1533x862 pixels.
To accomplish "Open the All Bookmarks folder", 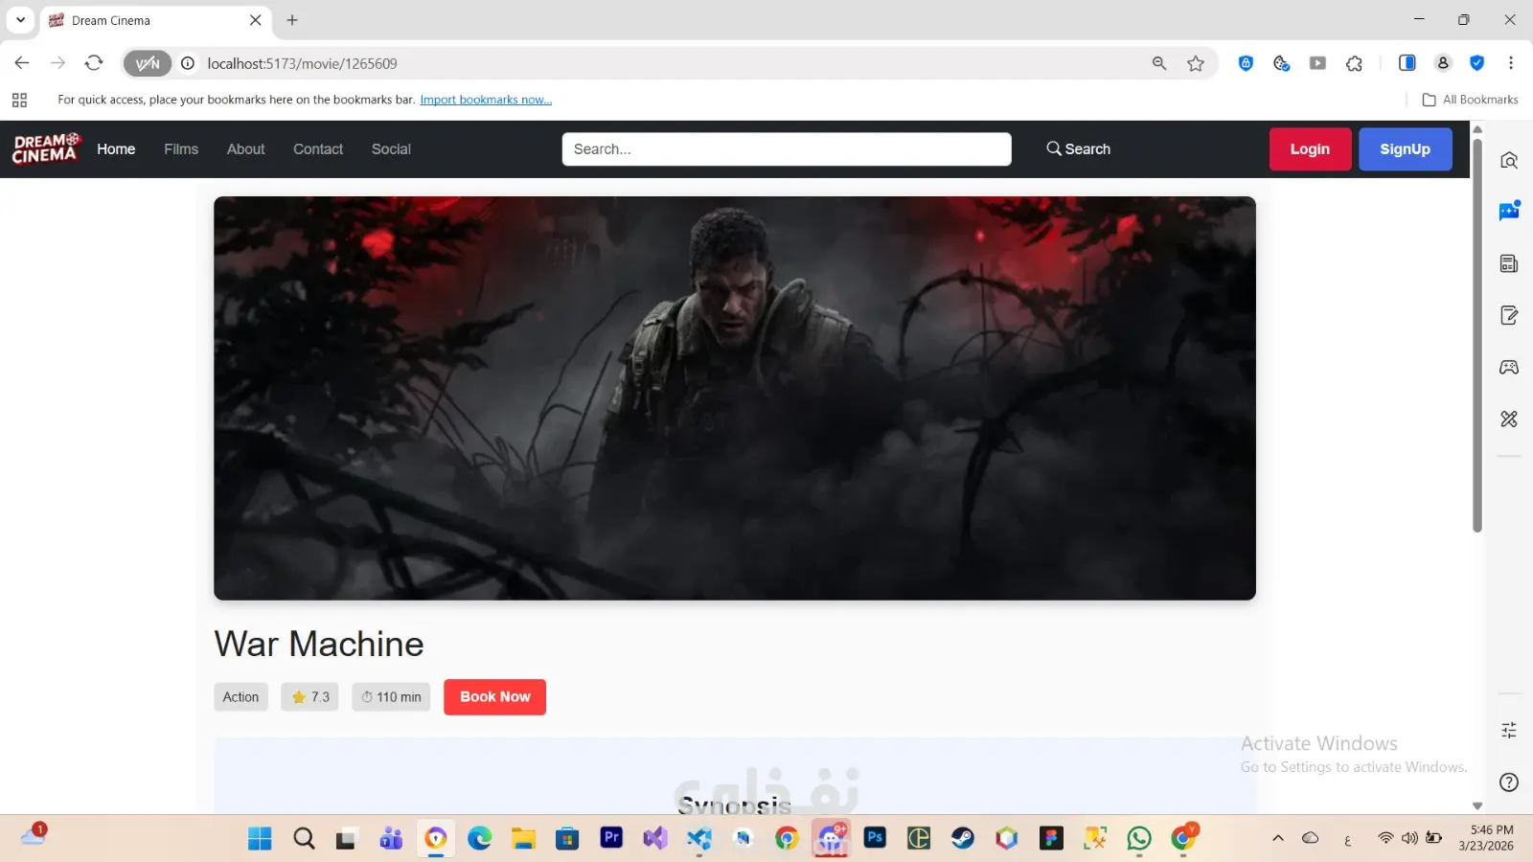I will tap(1471, 100).
